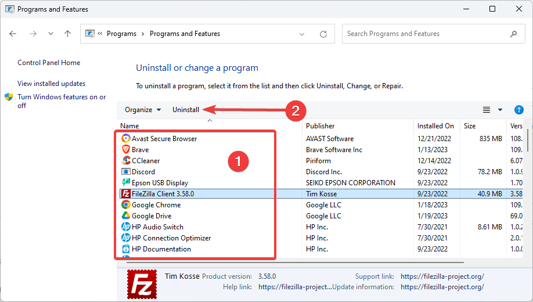The image size is (533, 302).
Task: Click the Uninstall toolbar button
Action: click(186, 110)
